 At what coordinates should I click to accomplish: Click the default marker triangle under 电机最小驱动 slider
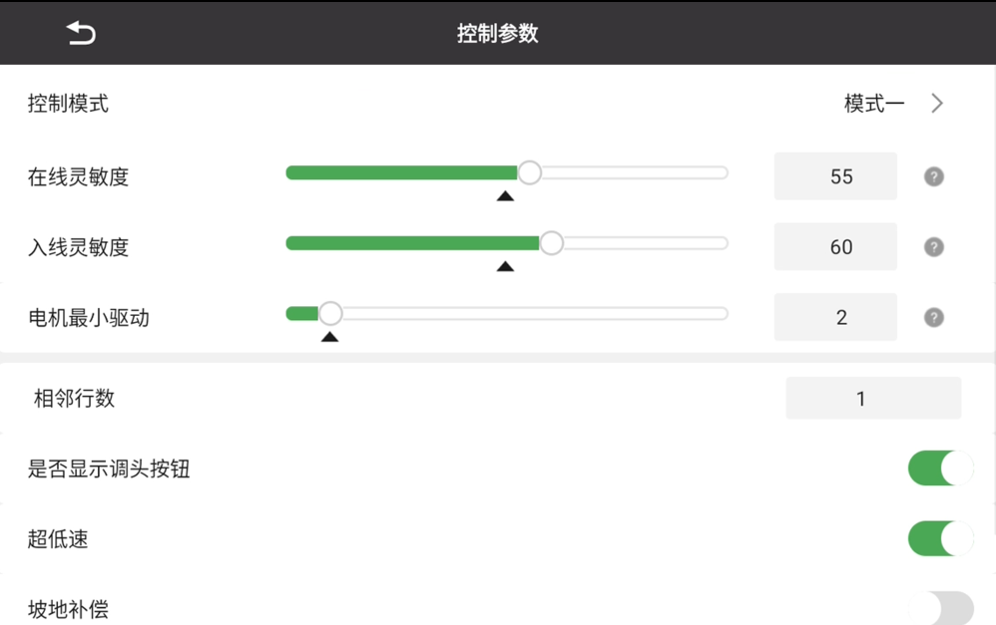tap(329, 337)
